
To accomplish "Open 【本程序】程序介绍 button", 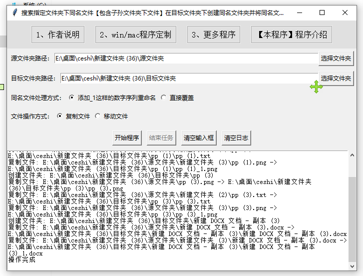I will pyautogui.click(x=292, y=34).
